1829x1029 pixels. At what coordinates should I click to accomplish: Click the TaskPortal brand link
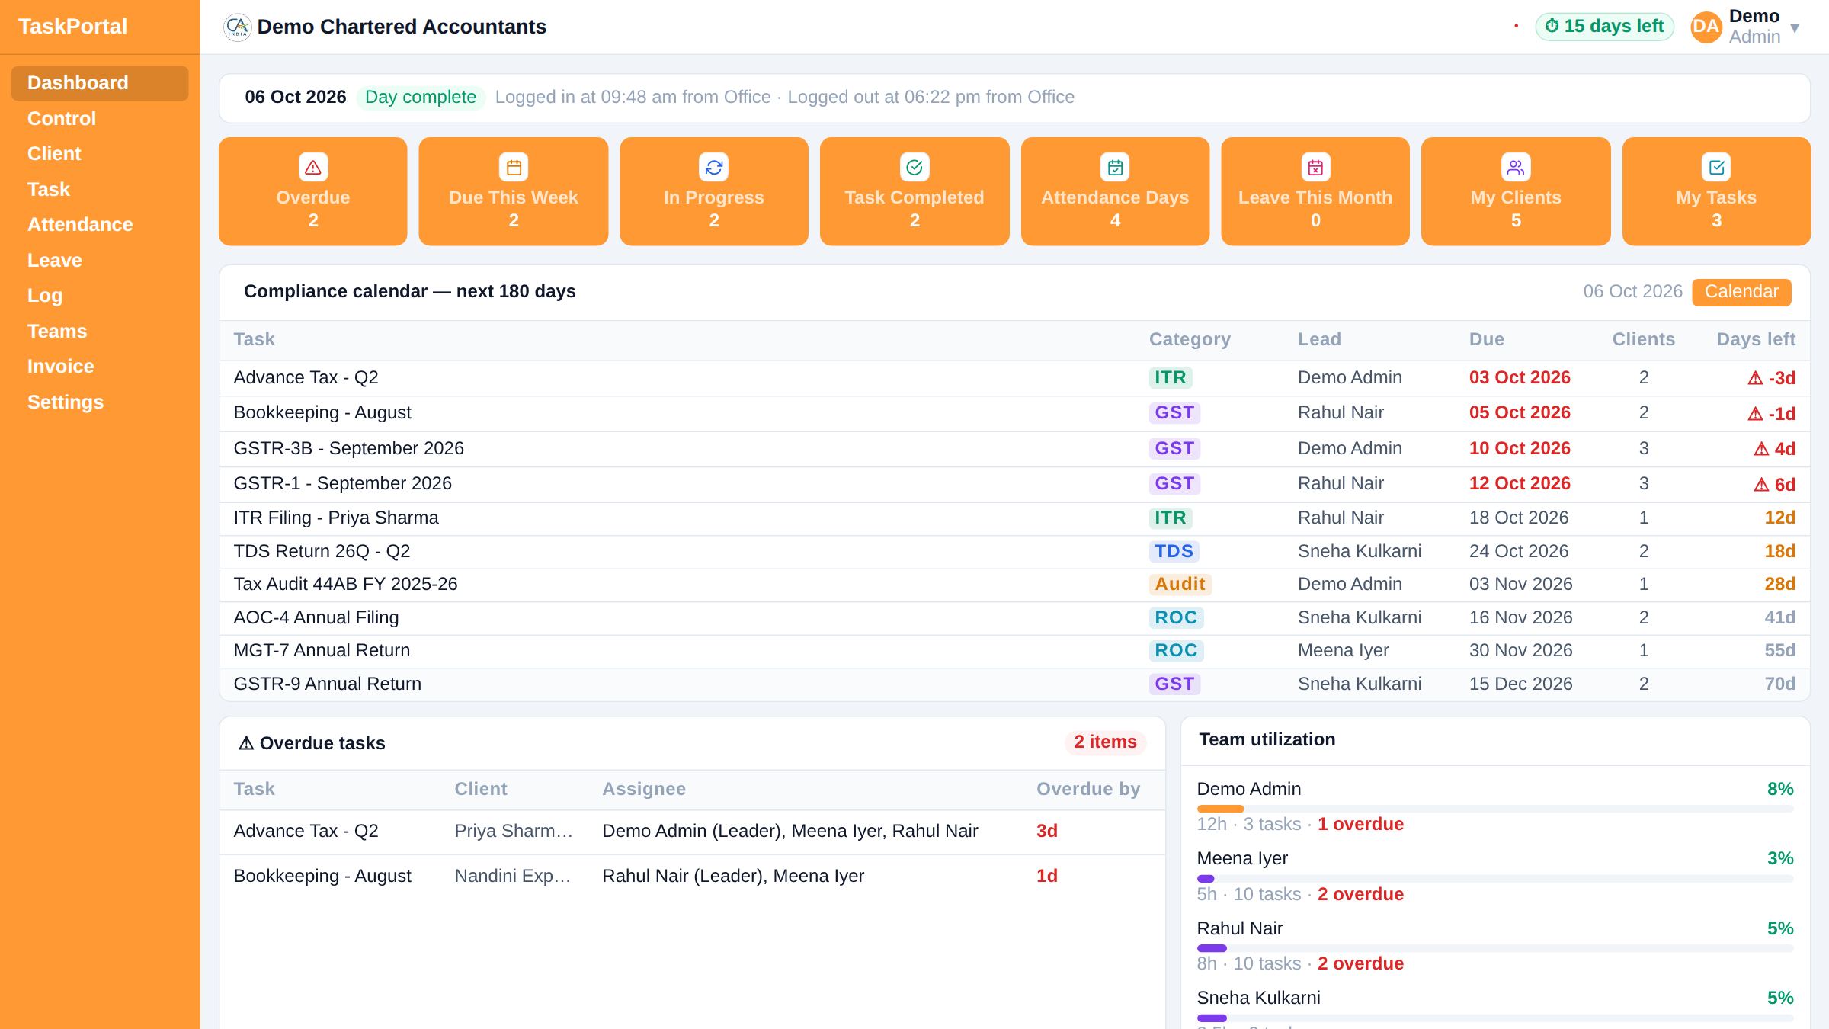click(72, 27)
